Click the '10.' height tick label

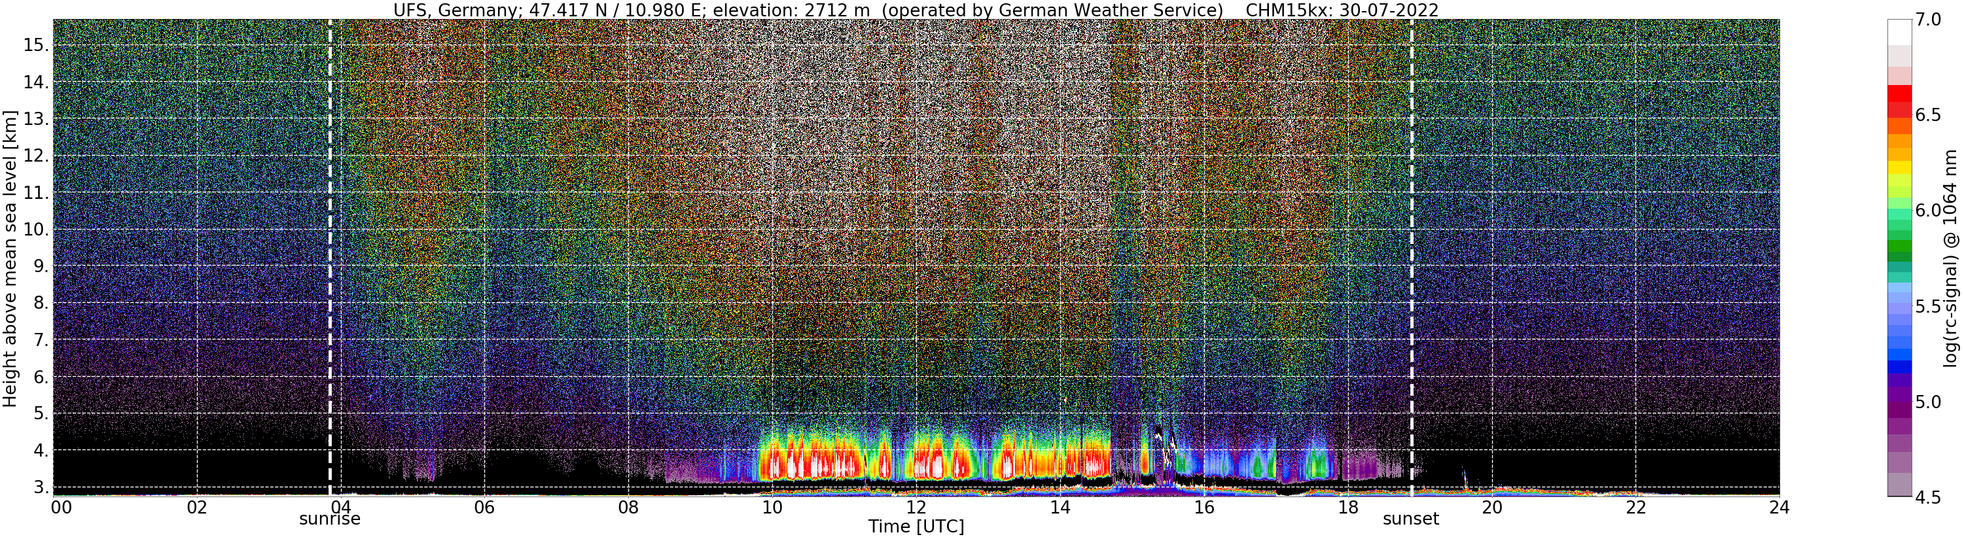36,230
